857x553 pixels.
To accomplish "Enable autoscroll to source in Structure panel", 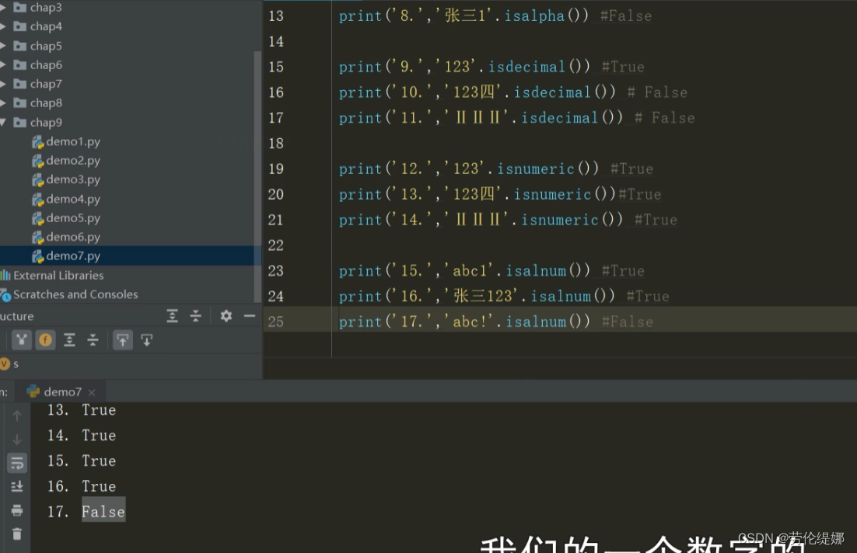I will [x=123, y=339].
